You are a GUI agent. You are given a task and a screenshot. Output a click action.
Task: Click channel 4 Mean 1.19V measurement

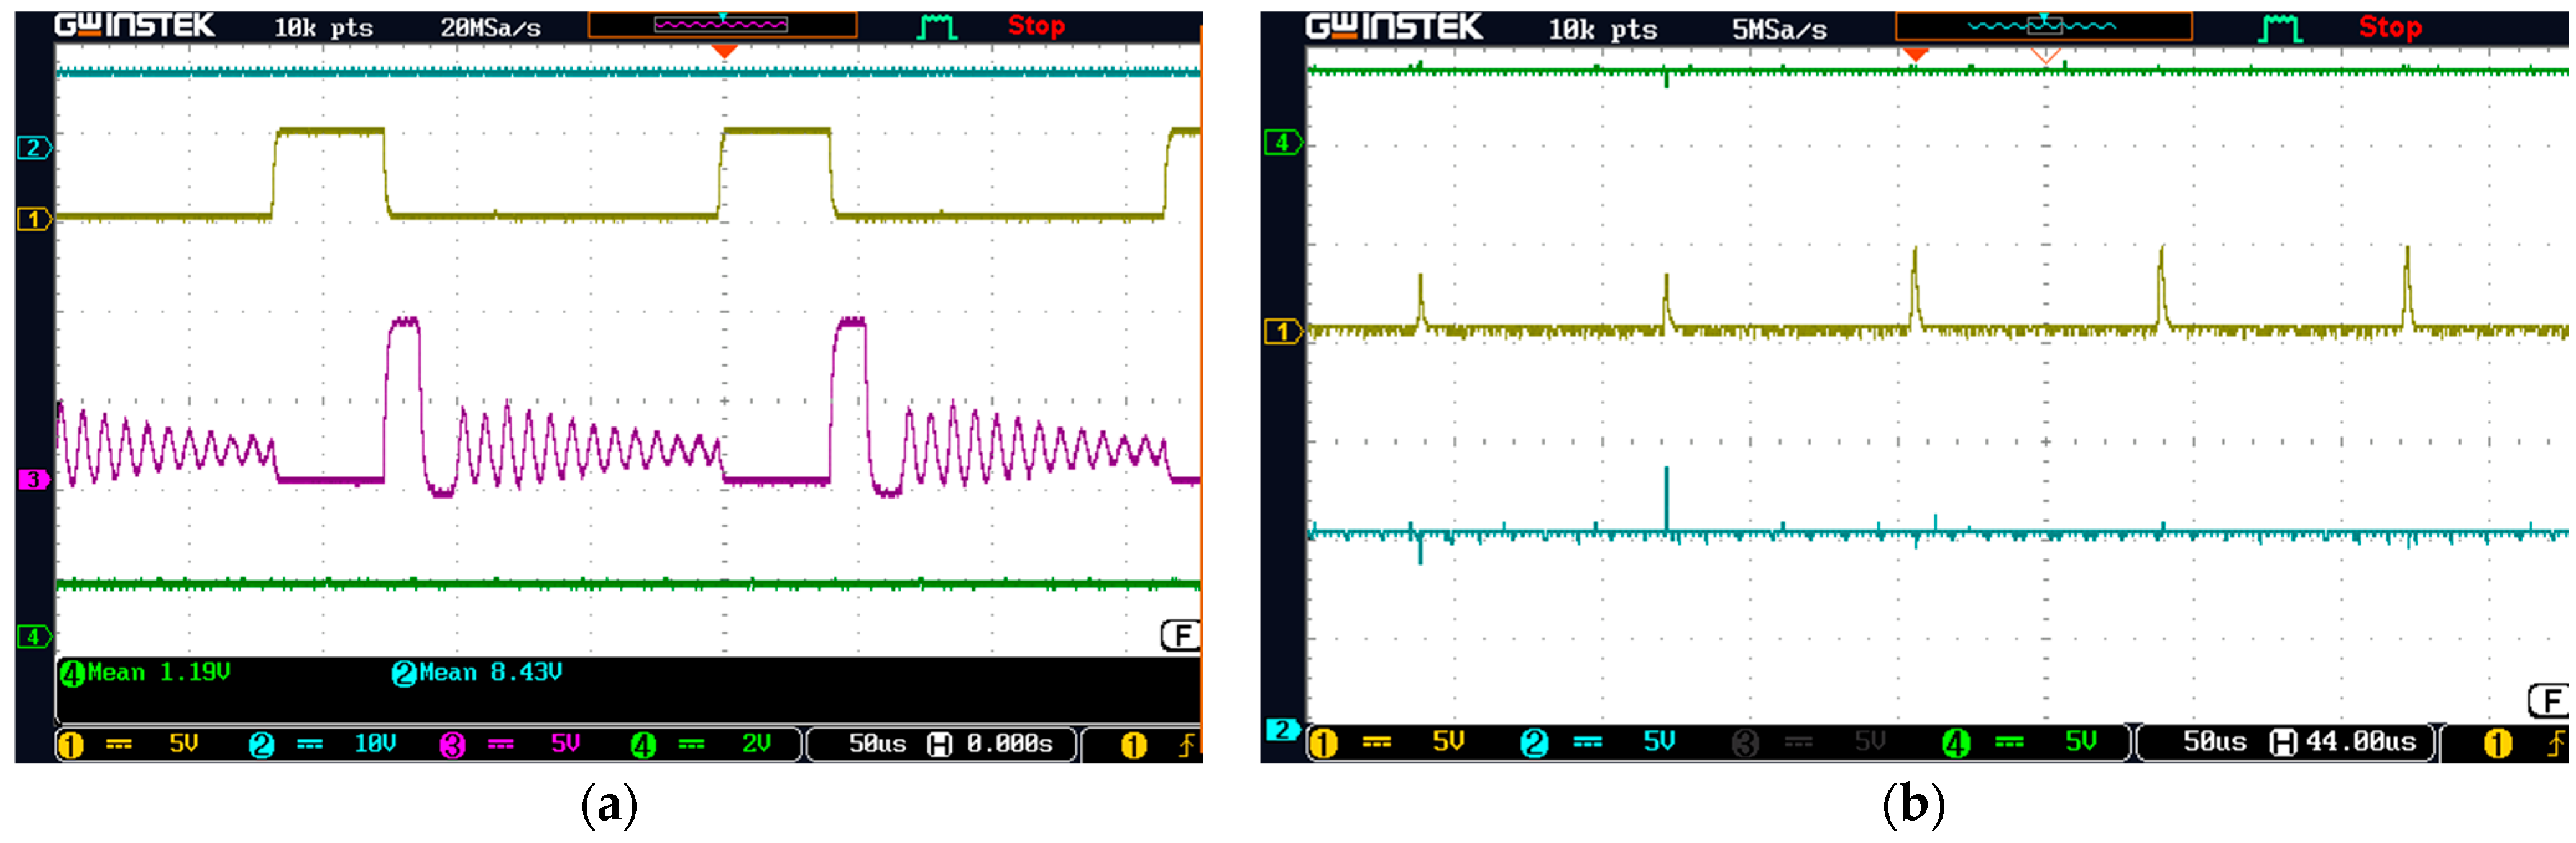pos(146,673)
